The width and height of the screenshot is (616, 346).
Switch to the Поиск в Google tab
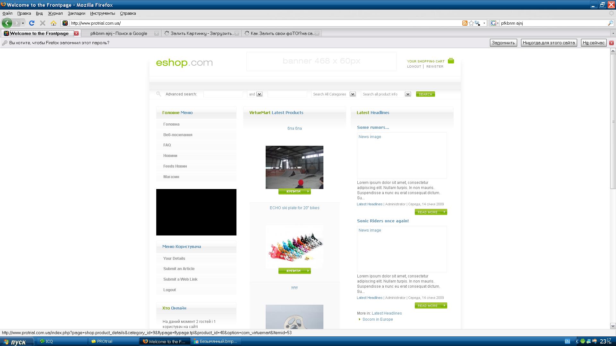point(119,33)
